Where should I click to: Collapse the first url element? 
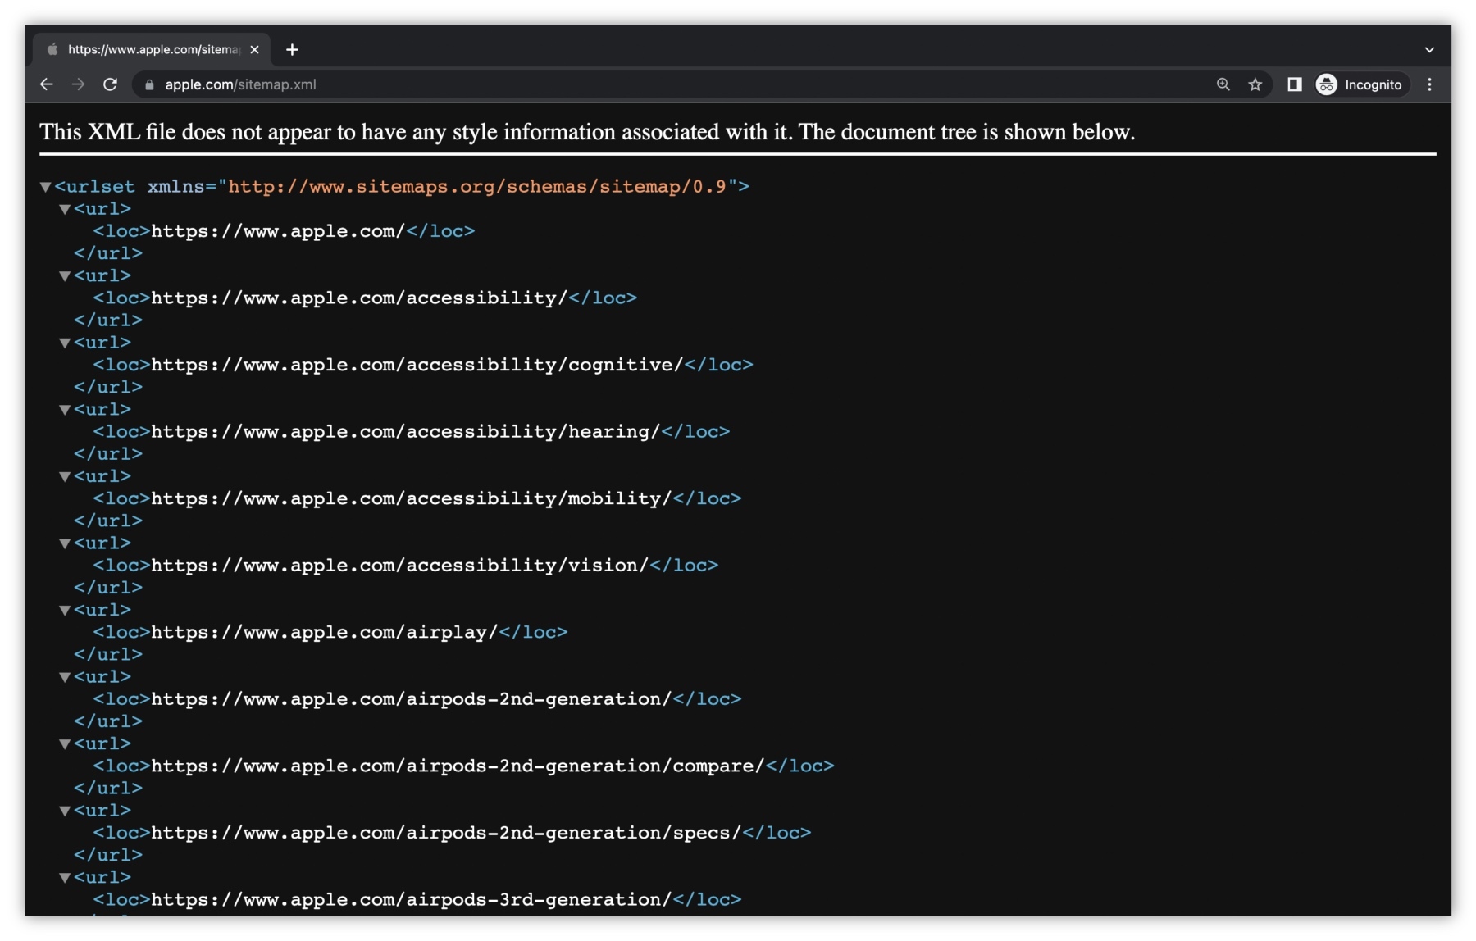click(65, 209)
